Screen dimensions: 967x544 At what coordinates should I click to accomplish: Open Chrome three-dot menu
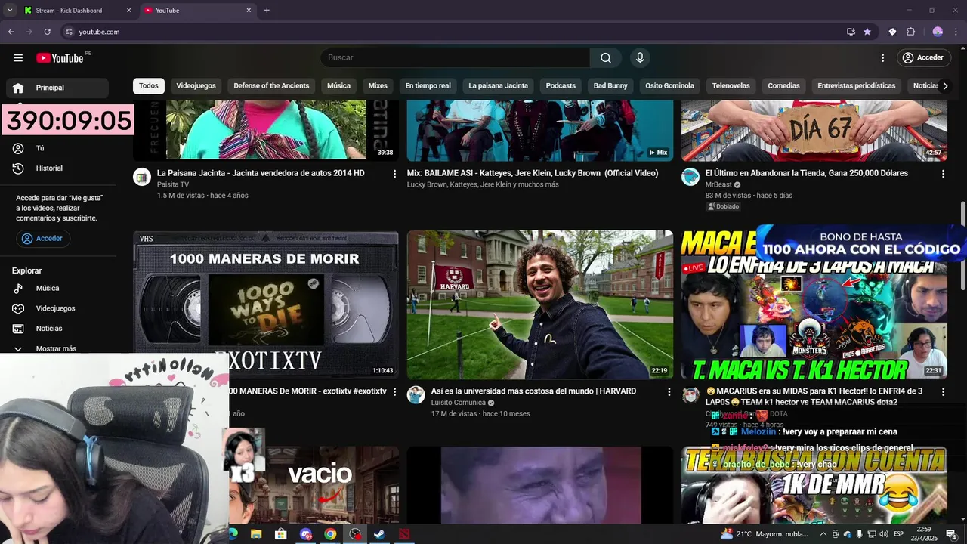point(956,32)
